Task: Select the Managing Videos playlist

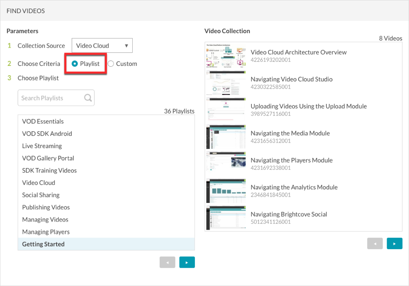Action: click(x=106, y=220)
